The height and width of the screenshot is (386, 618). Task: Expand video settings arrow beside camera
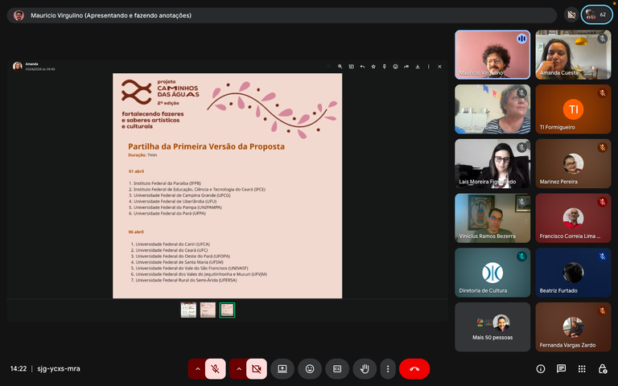238,369
